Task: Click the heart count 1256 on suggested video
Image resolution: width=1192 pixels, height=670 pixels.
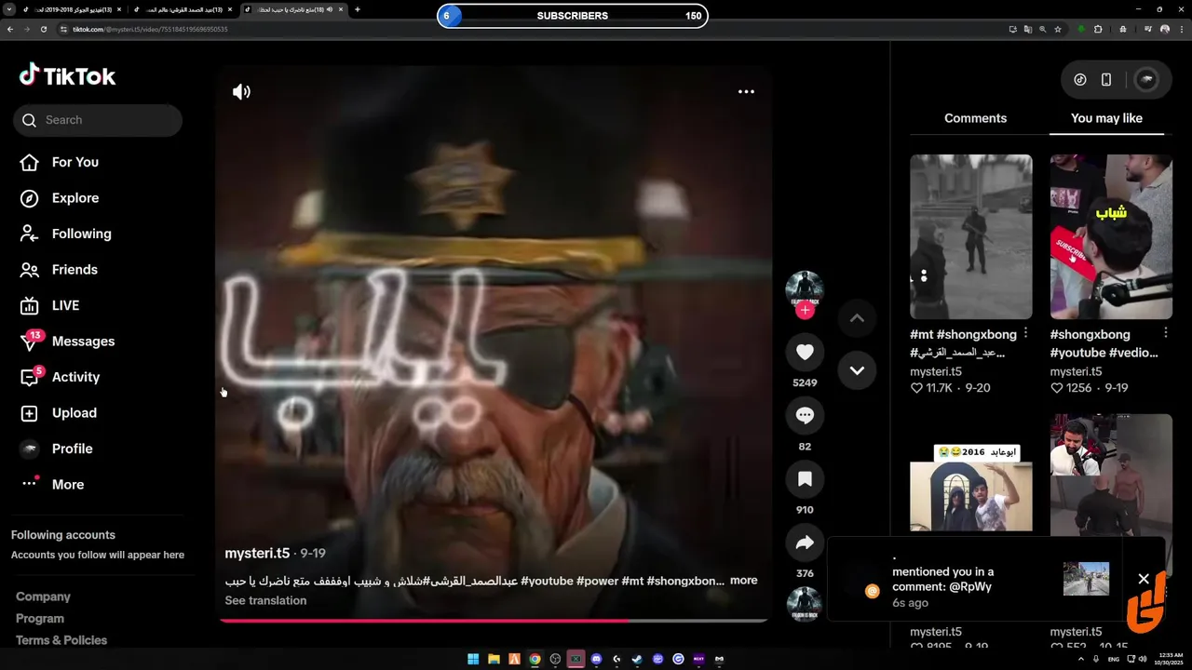Action: [1070, 388]
